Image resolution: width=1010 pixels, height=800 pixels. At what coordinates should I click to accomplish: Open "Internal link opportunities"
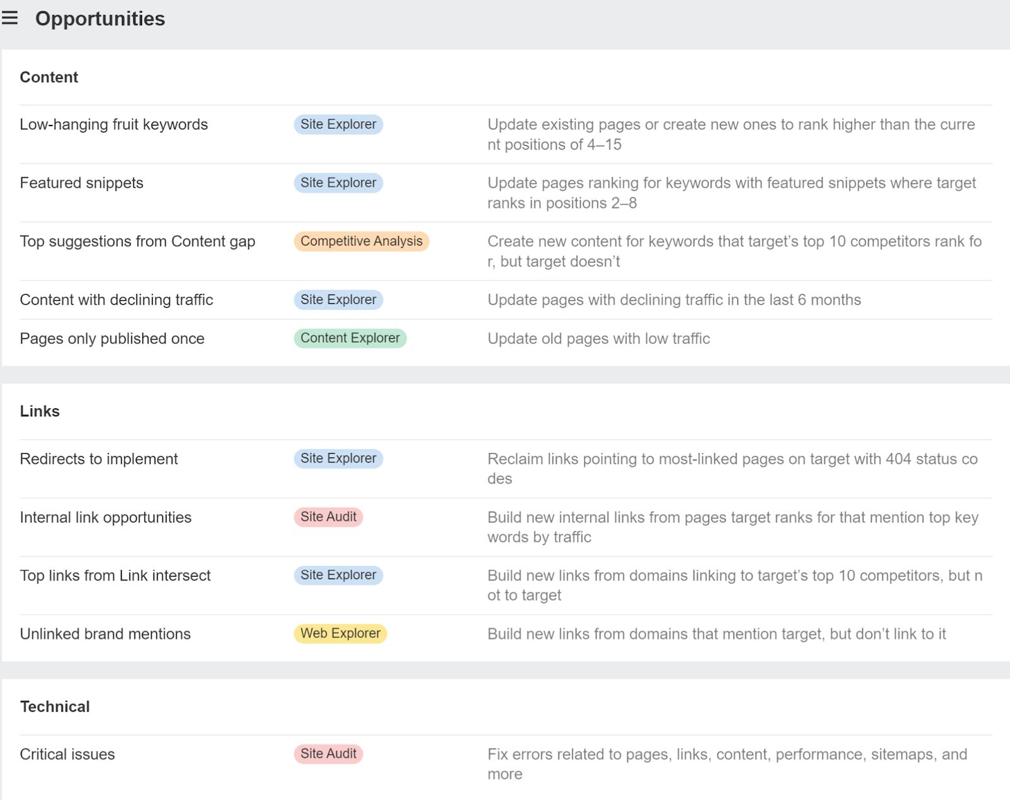point(105,517)
